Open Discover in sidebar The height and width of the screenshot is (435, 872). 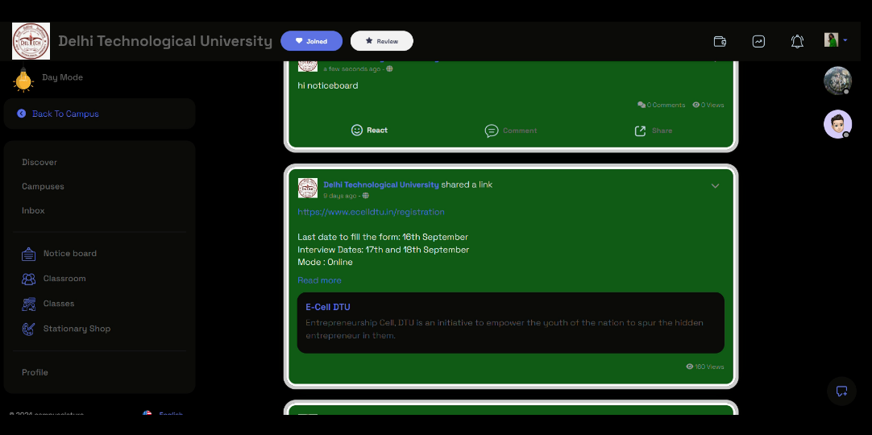pyautogui.click(x=39, y=162)
